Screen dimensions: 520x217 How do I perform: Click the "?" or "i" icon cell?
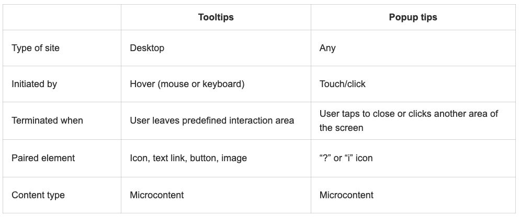click(346, 158)
